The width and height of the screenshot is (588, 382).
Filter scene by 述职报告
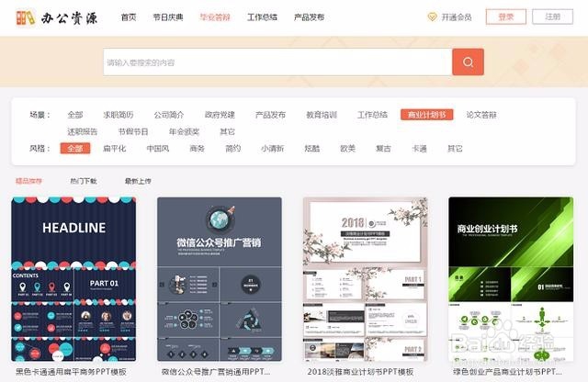82,131
